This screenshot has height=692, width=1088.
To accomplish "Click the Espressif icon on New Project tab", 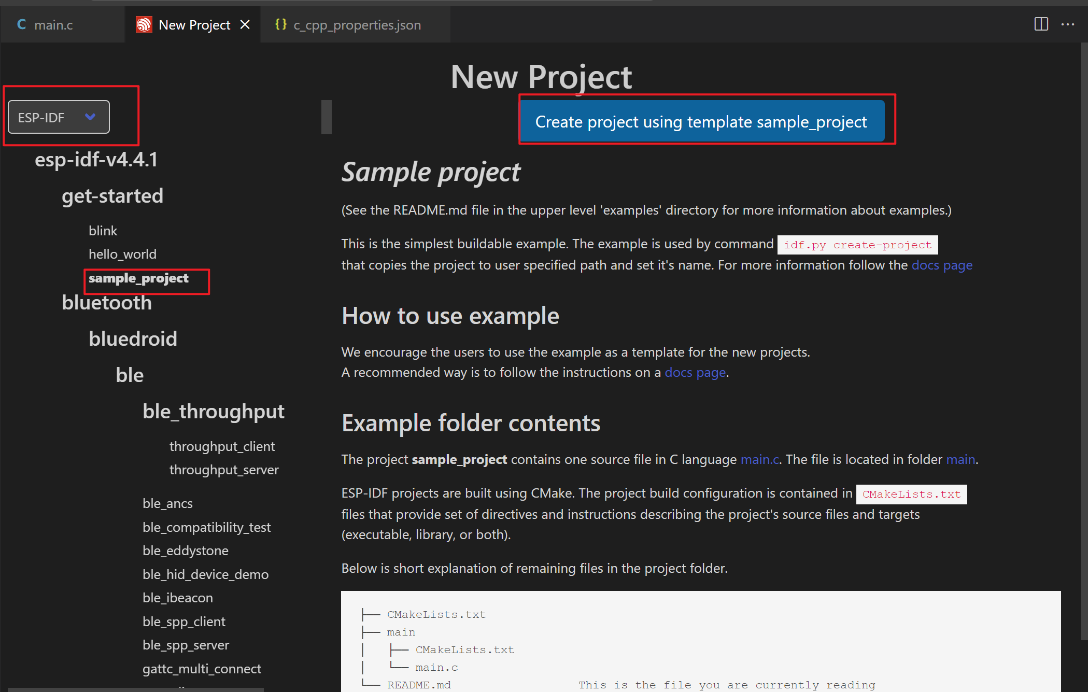I will 144,25.
